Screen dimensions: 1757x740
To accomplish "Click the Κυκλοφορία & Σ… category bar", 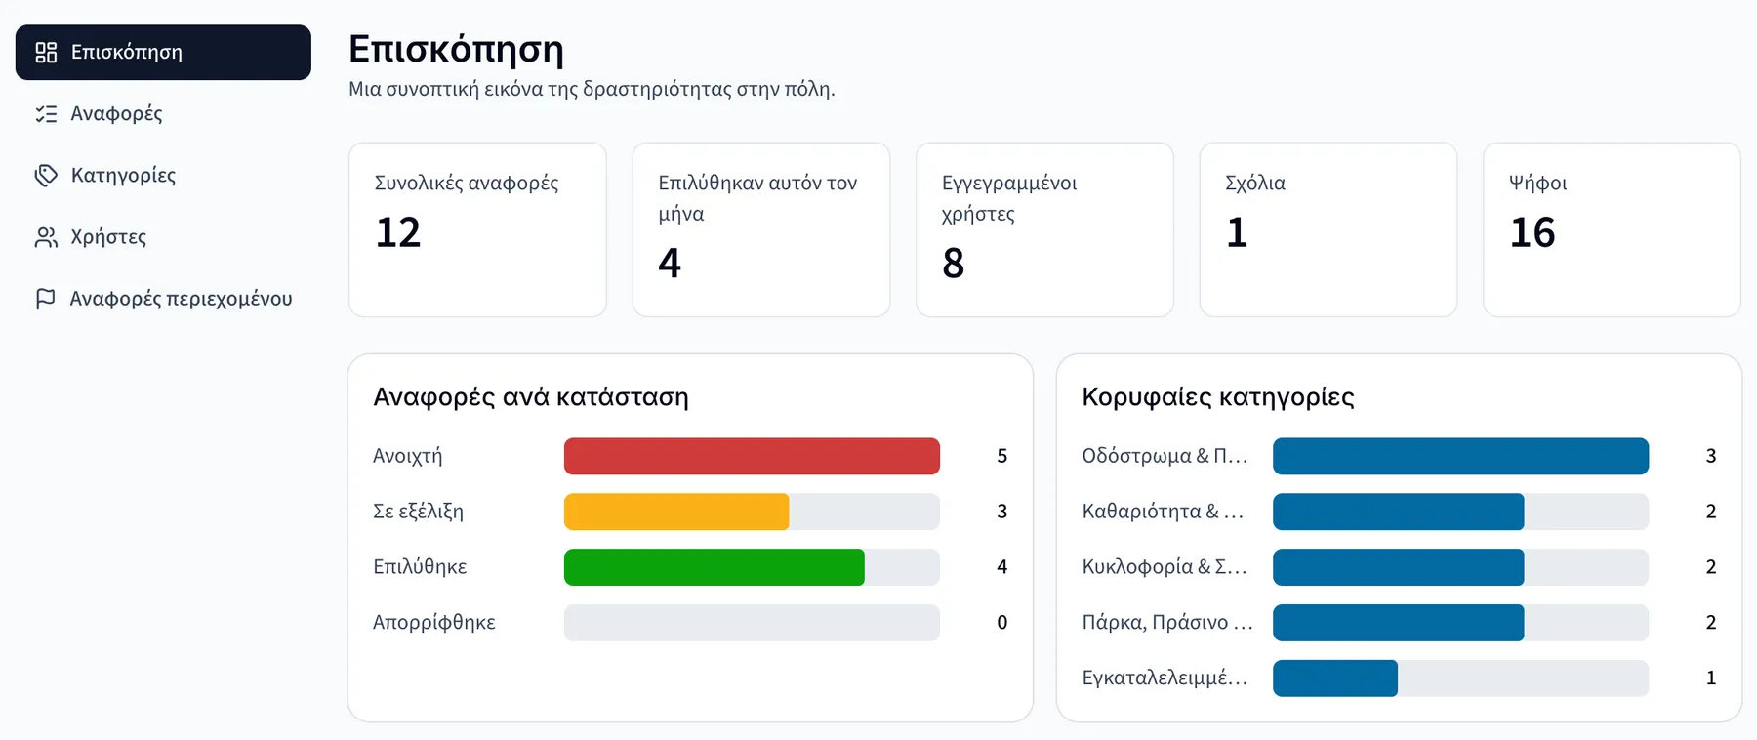I will pyautogui.click(x=1398, y=568).
